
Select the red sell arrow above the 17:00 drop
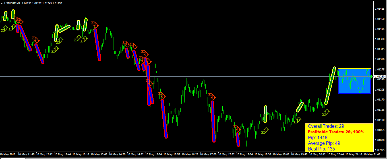[212, 96]
